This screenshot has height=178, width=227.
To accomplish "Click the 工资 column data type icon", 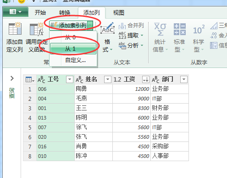I will coord(117,79).
